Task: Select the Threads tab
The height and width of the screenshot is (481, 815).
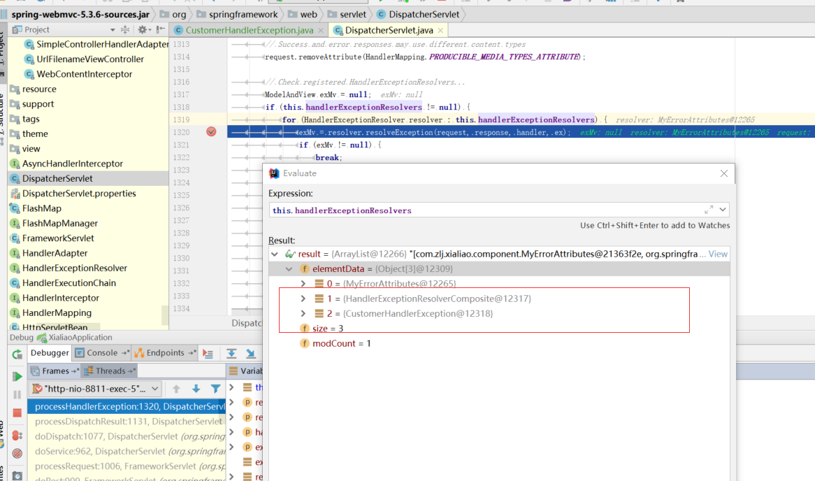Action: tap(110, 371)
